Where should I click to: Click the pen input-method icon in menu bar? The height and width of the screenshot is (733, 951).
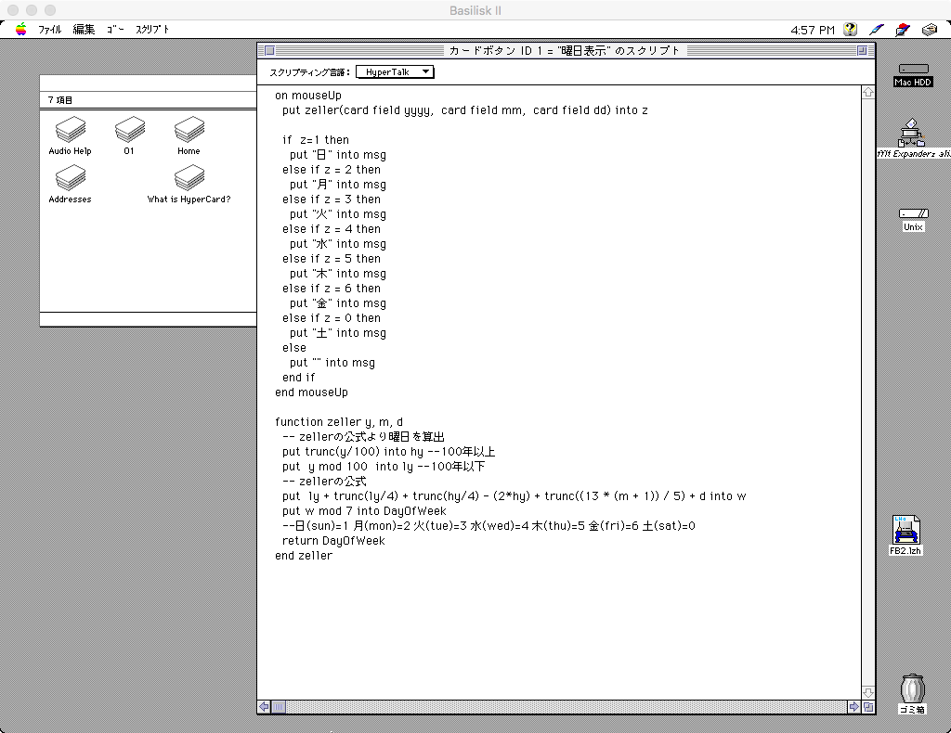[x=877, y=29]
